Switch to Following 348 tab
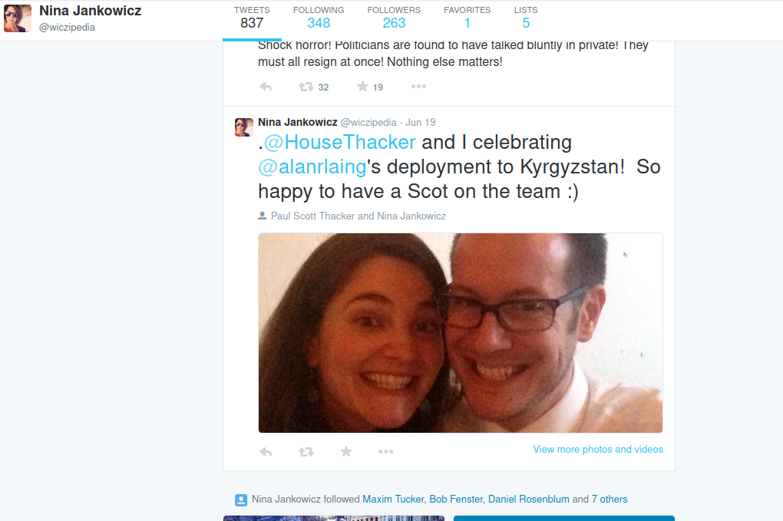783x521 pixels. click(x=319, y=18)
